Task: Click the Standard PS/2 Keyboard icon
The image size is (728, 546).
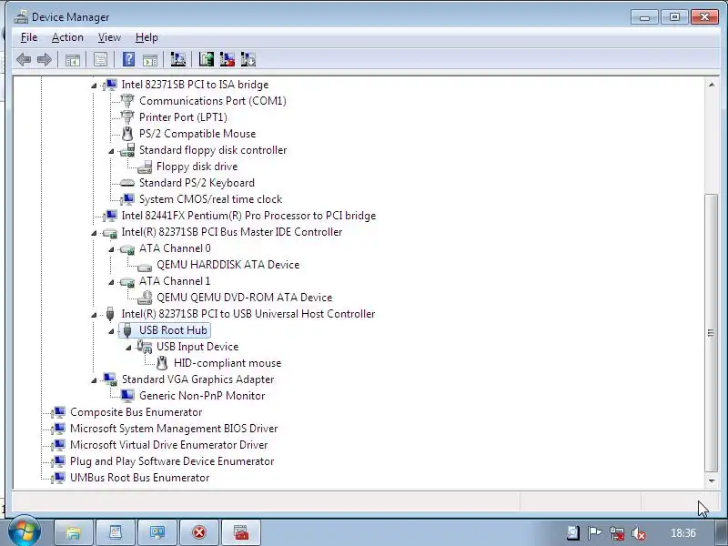Action: coord(127,183)
